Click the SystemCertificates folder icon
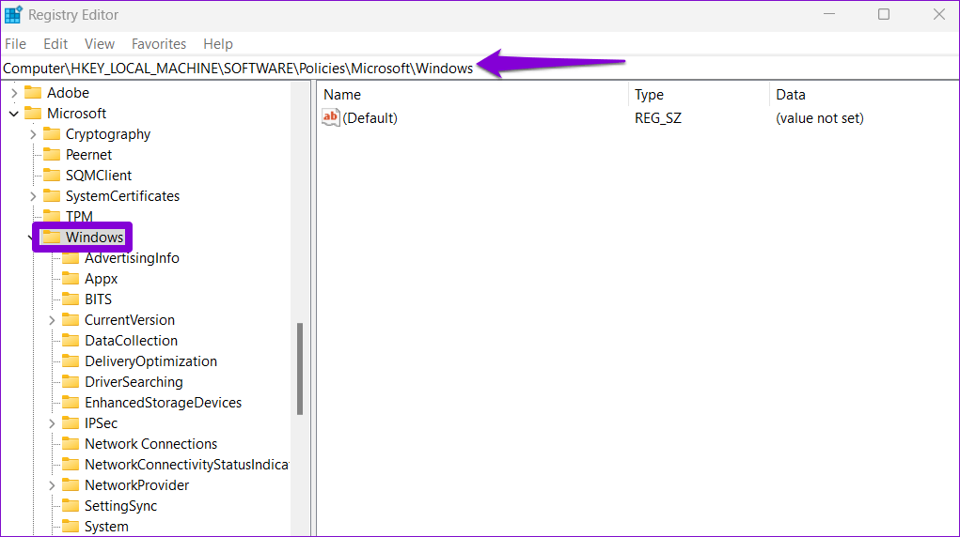The image size is (960, 537). tap(52, 195)
